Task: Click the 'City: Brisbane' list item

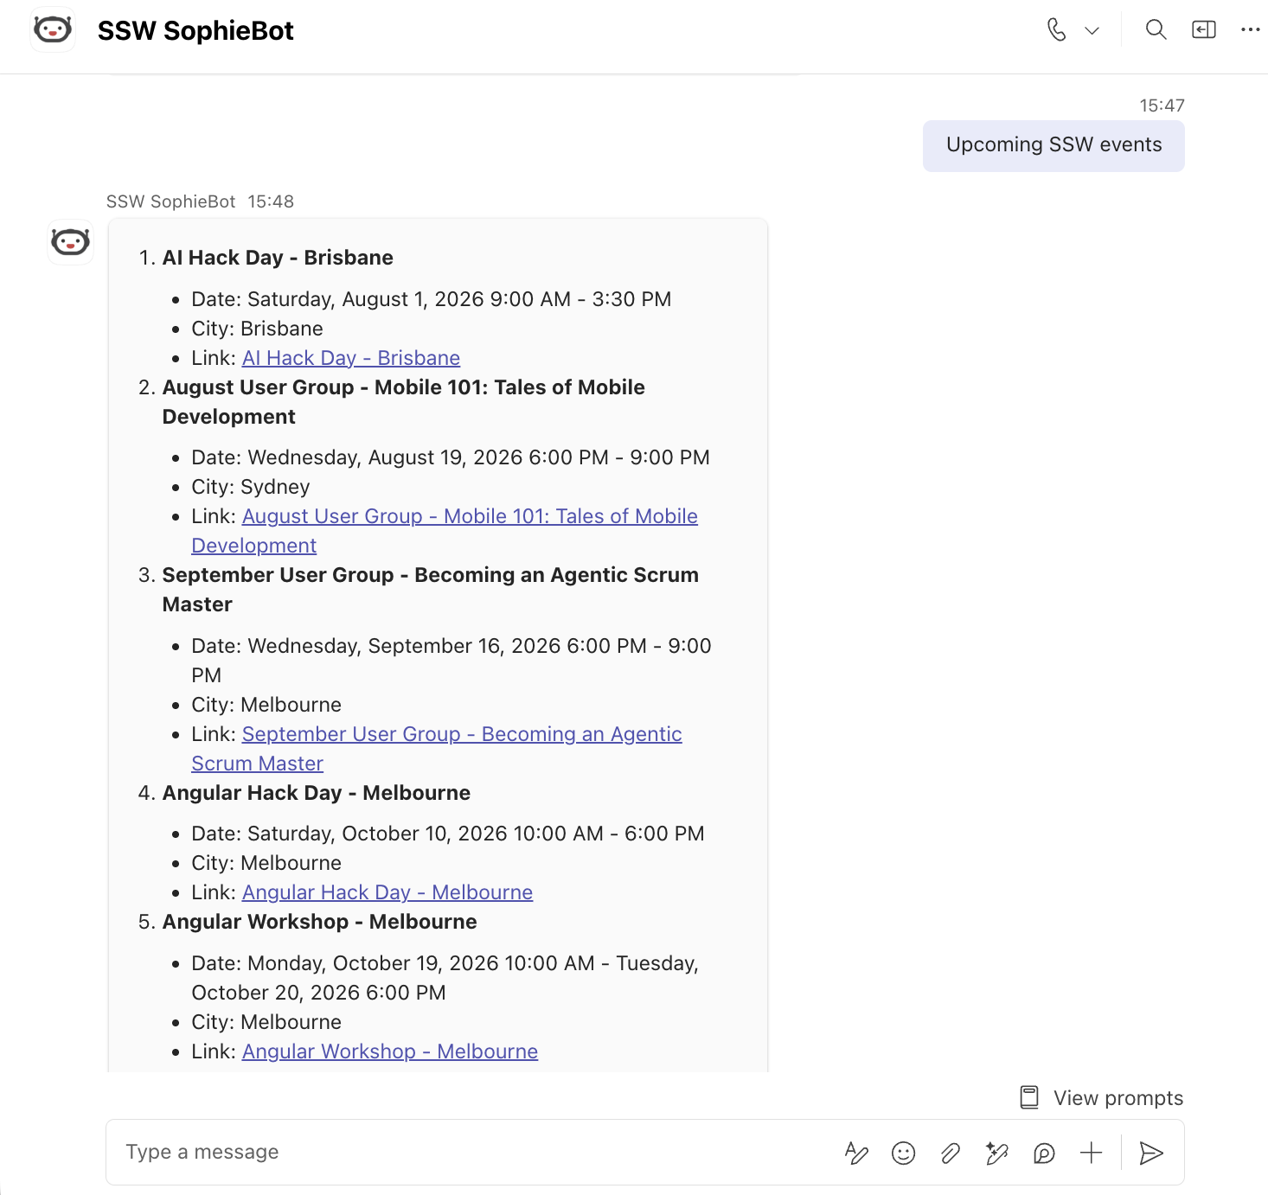Action: (x=258, y=329)
